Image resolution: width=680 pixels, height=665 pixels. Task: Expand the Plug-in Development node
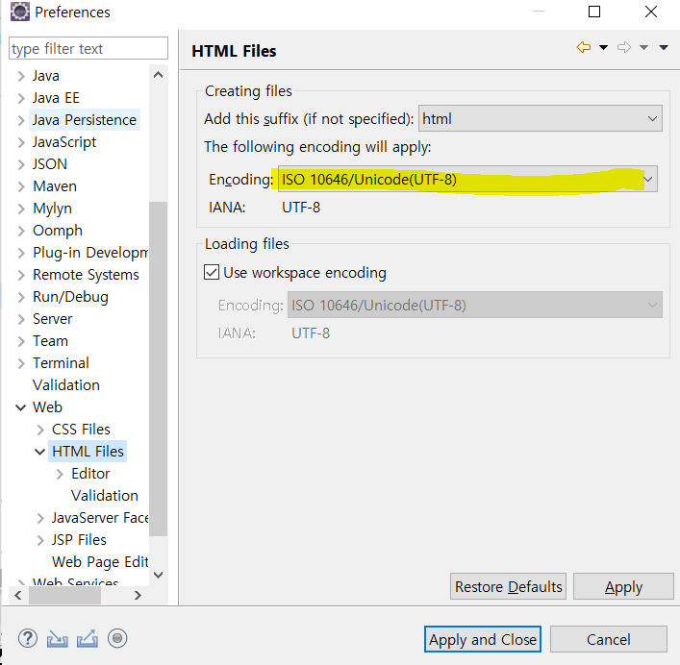point(21,253)
